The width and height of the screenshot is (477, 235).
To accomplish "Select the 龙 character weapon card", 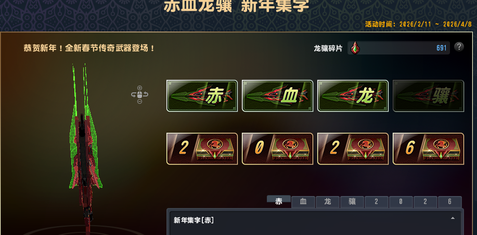I will click(353, 96).
